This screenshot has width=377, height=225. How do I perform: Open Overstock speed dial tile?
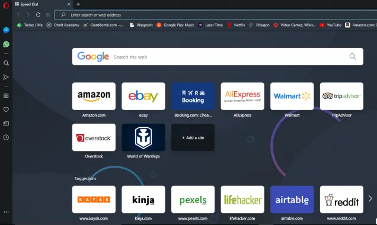click(x=94, y=137)
